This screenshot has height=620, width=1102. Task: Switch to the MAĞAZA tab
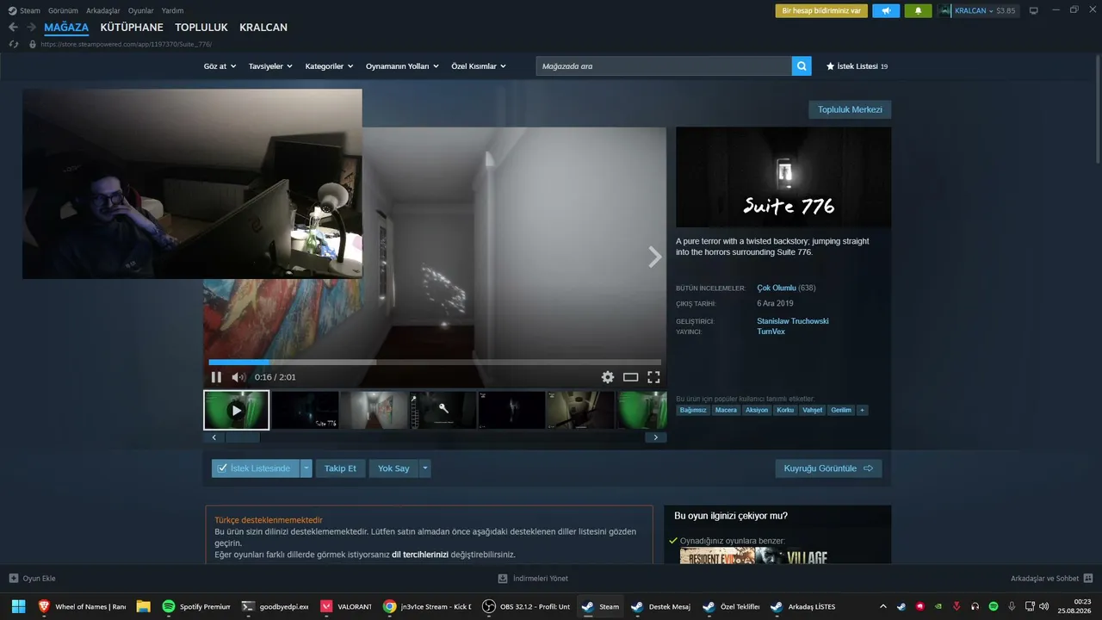tap(66, 28)
